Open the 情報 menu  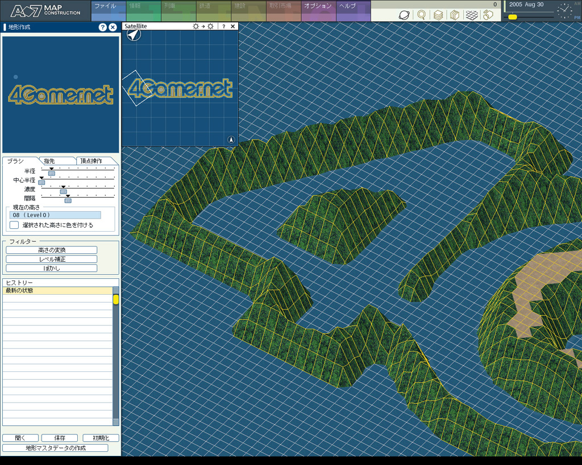pos(144,11)
